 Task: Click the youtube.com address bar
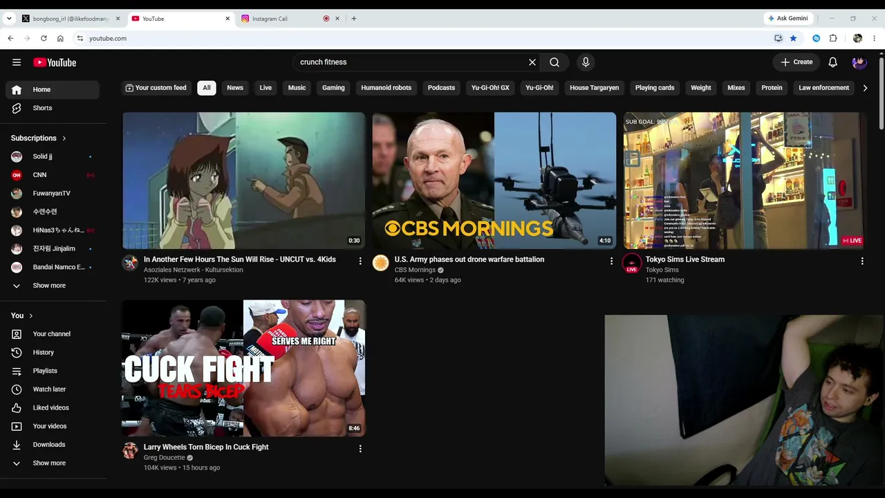tap(422, 38)
